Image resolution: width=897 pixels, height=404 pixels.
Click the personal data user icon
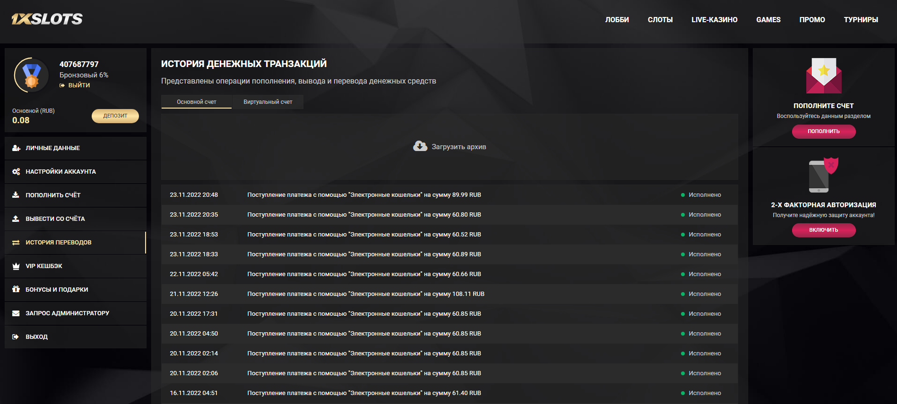[x=16, y=148]
